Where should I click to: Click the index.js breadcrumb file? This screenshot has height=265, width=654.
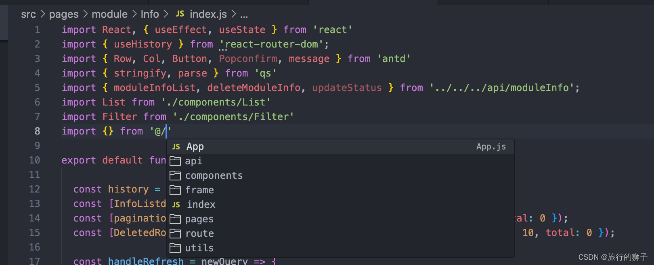[208, 14]
